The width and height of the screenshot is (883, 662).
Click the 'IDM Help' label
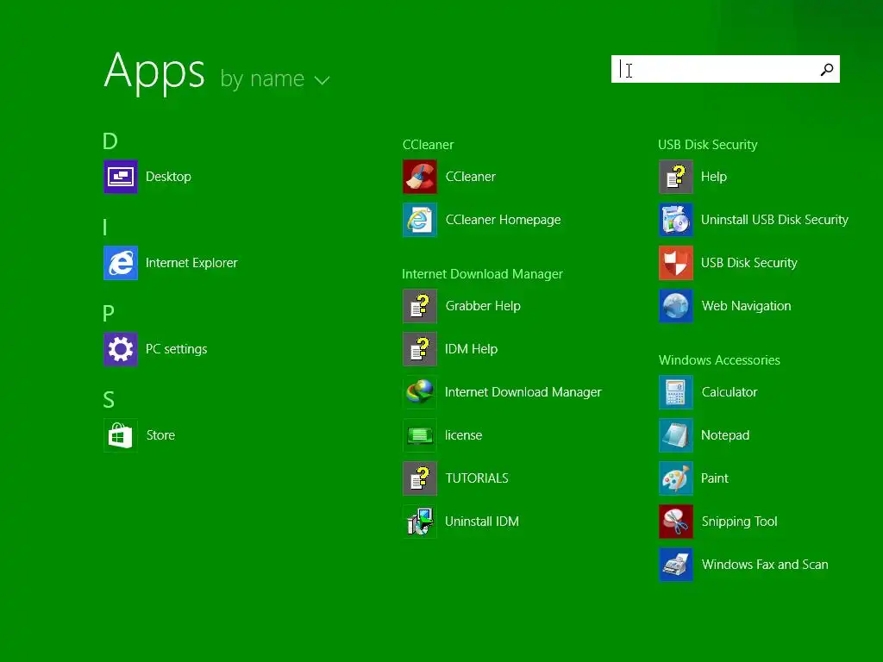(472, 349)
